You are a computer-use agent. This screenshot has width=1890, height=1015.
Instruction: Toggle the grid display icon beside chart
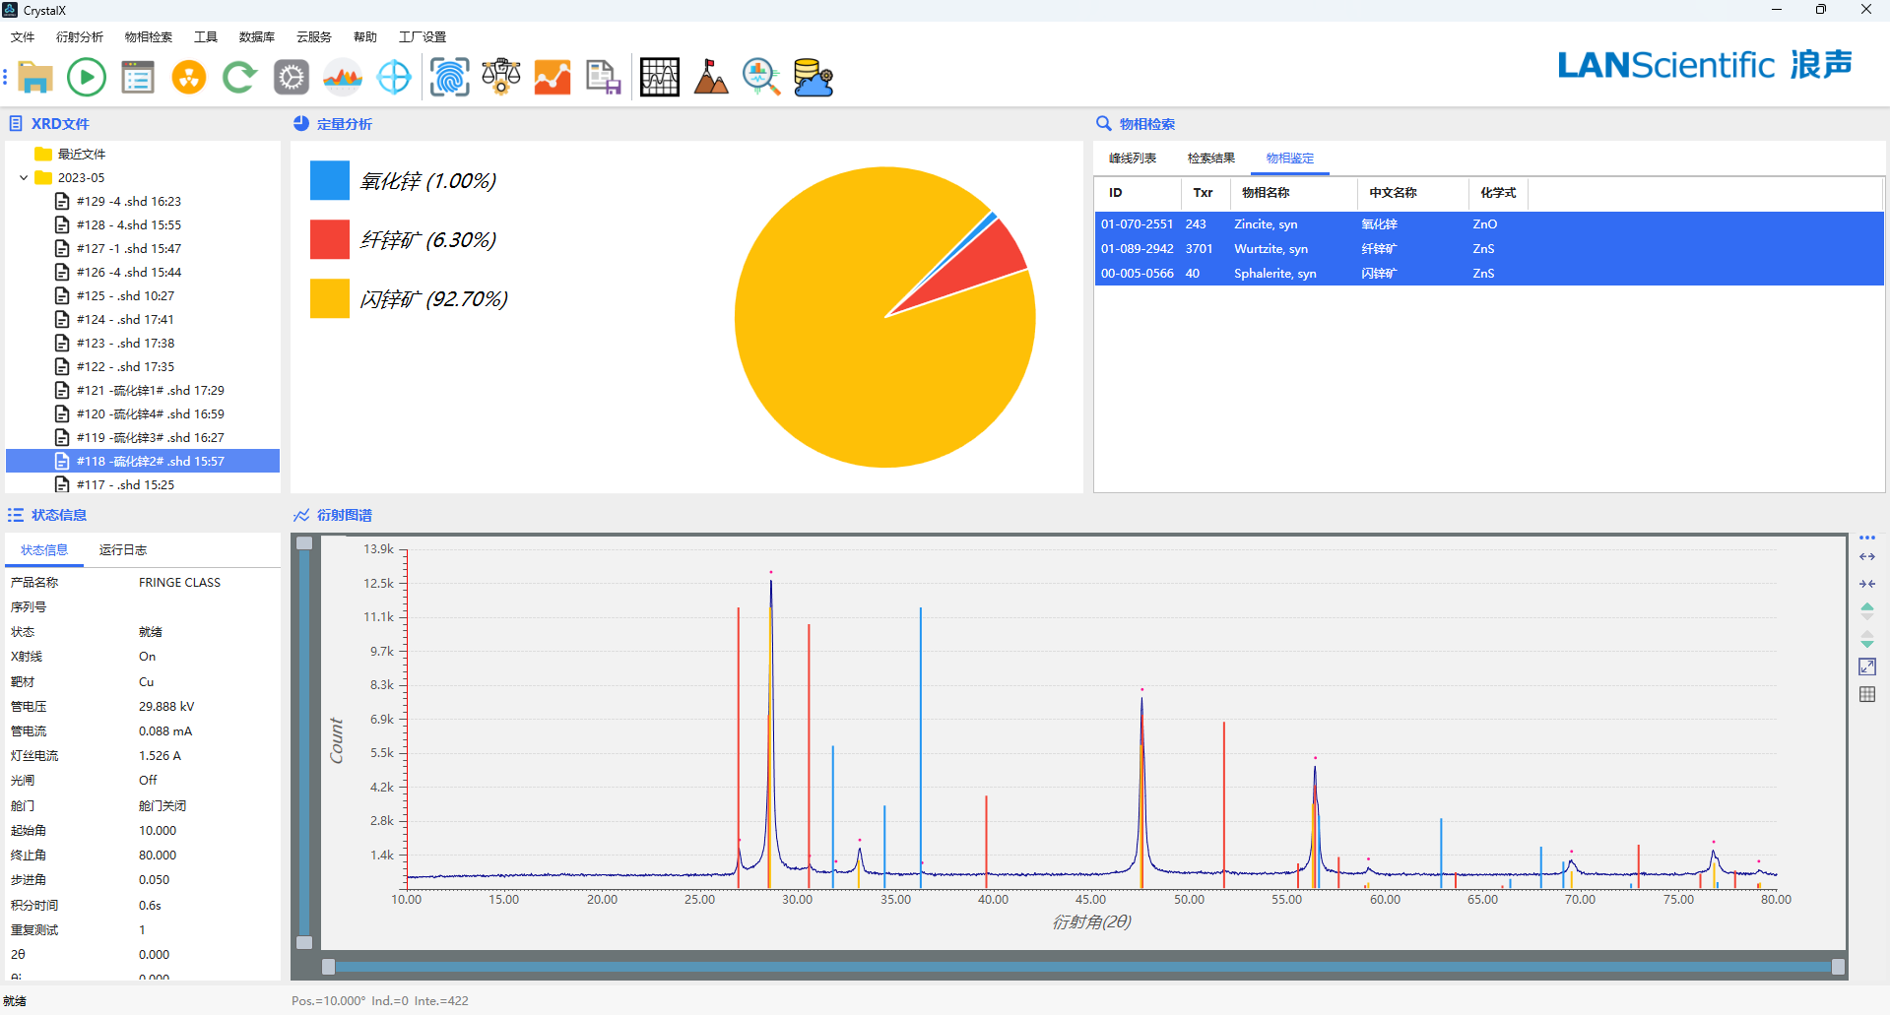tap(1867, 694)
